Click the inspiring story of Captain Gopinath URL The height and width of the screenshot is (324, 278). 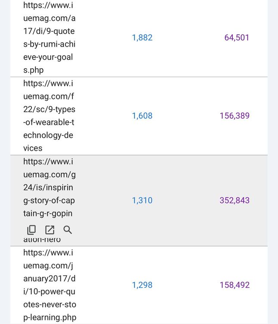point(48,187)
